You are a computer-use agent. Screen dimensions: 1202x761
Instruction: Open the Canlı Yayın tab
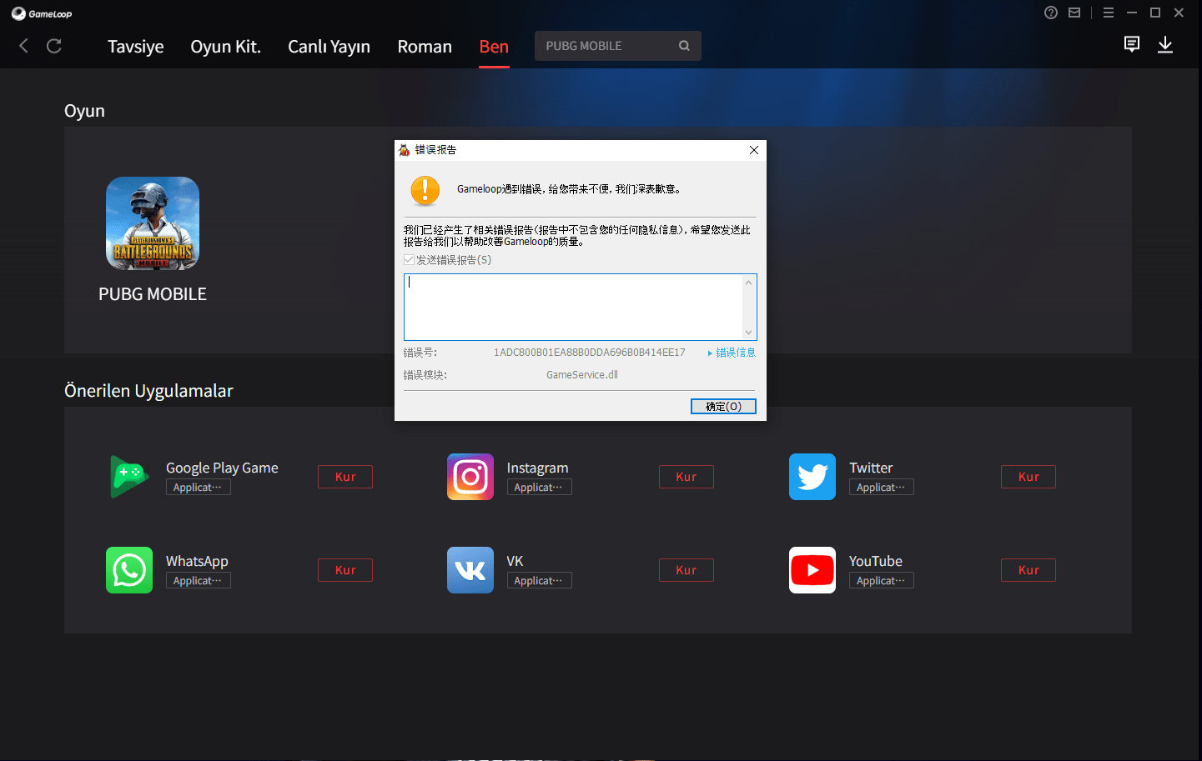[x=329, y=47]
